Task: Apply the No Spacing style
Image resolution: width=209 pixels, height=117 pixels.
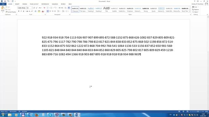Action: pos(83,9)
